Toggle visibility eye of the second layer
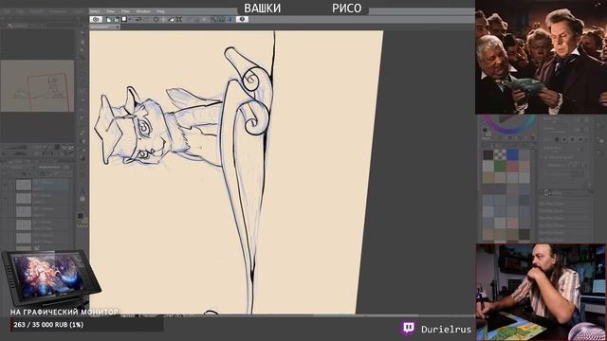The image size is (607, 341). pos(5,198)
